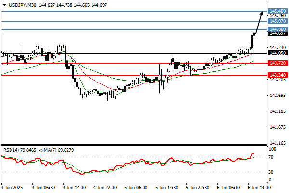Image resolution: width=289 pixels, height=193 pixels.
Task: Click the 145.260 price scale value
Action: click(x=277, y=16)
